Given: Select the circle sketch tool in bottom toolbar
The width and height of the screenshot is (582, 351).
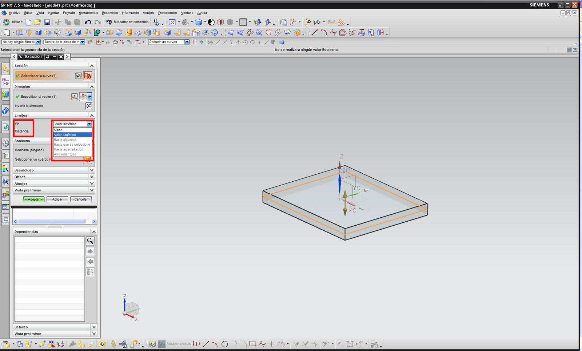Looking at the screenshot, I should tap(225, 344).
